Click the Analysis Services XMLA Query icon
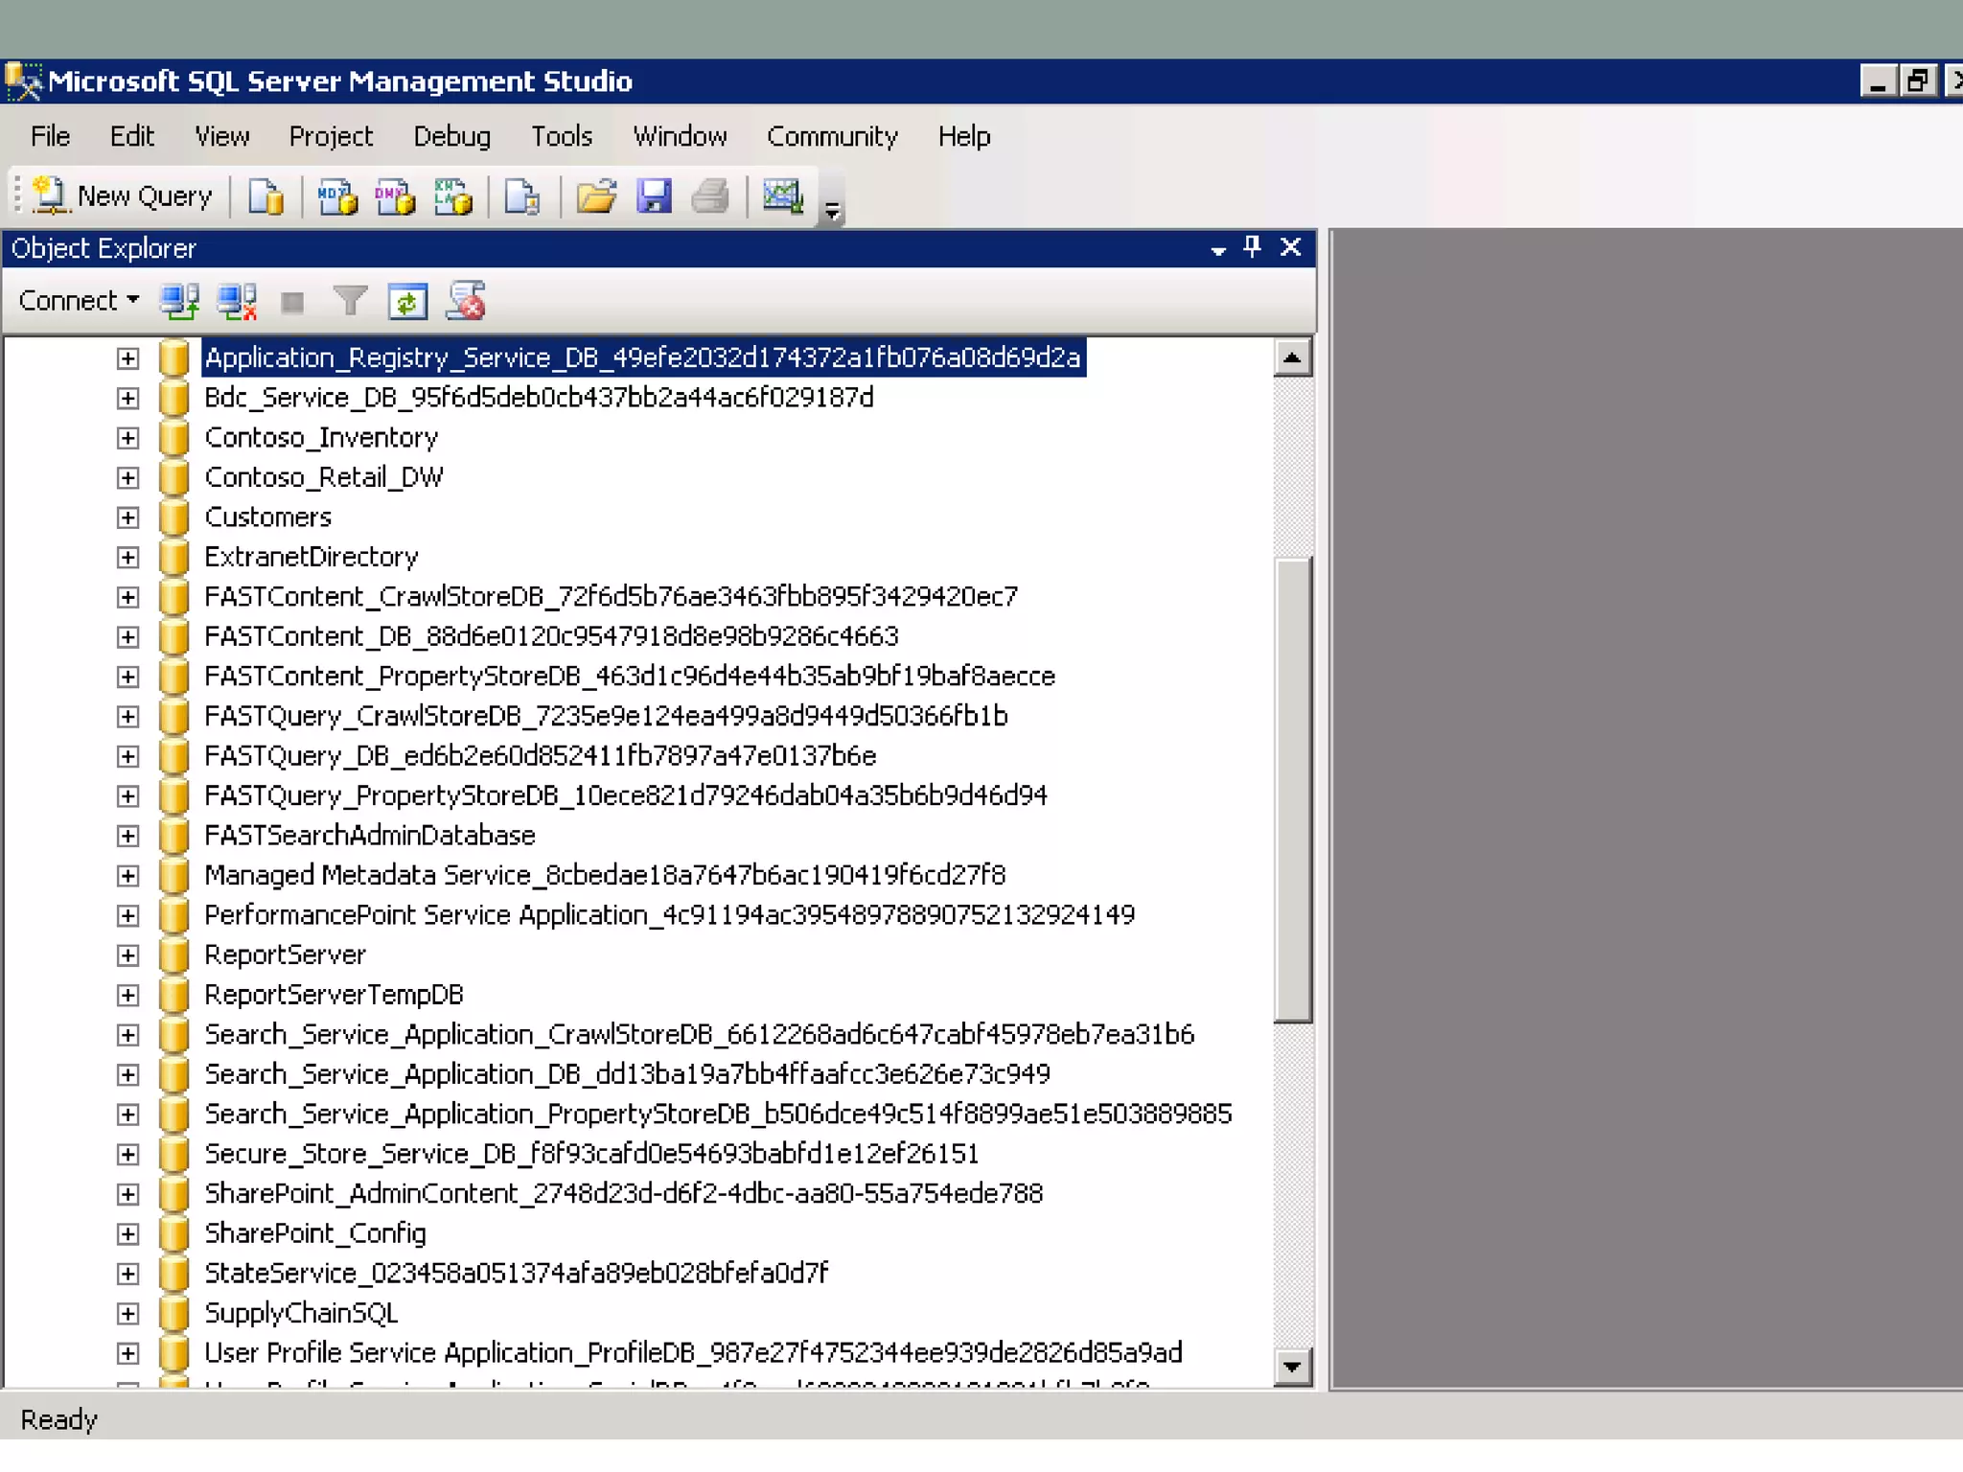Viewport: 1963px width, 1472px height. [x=453, y=196]
